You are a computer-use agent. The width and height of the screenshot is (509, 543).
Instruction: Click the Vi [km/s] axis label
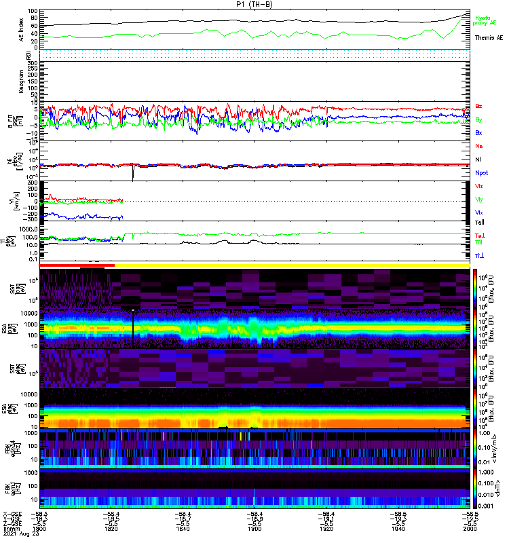tap(16, 201)
